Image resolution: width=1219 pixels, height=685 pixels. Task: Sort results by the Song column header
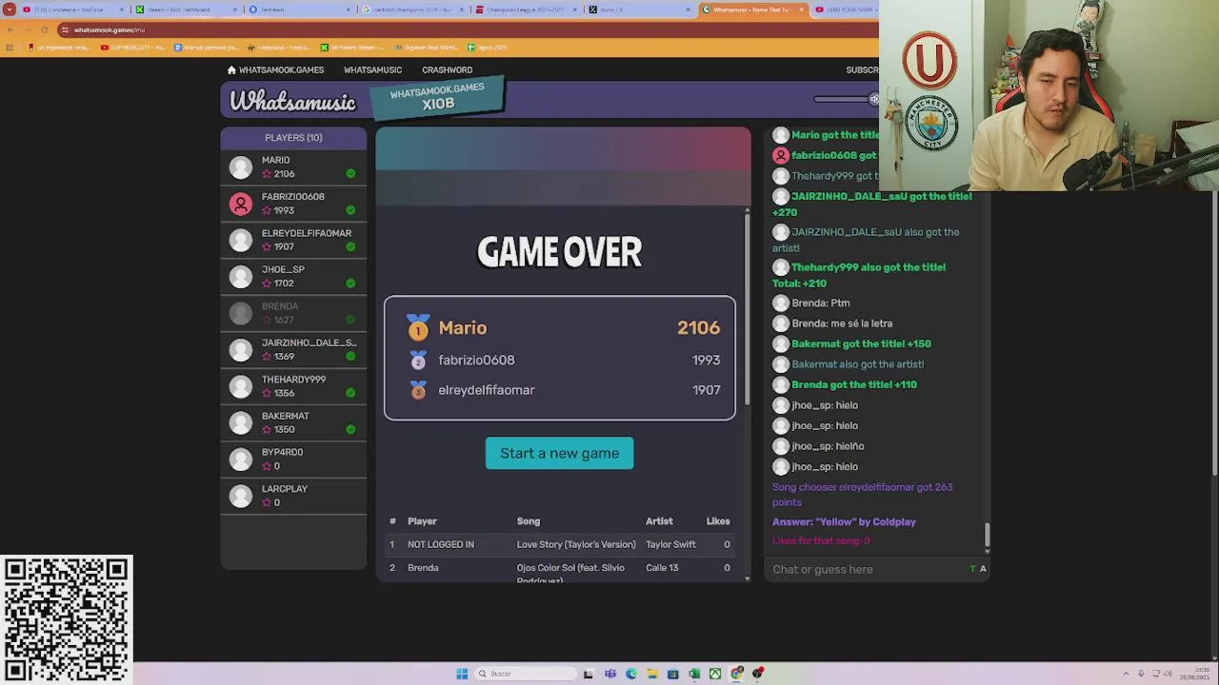tap(529, 521)
